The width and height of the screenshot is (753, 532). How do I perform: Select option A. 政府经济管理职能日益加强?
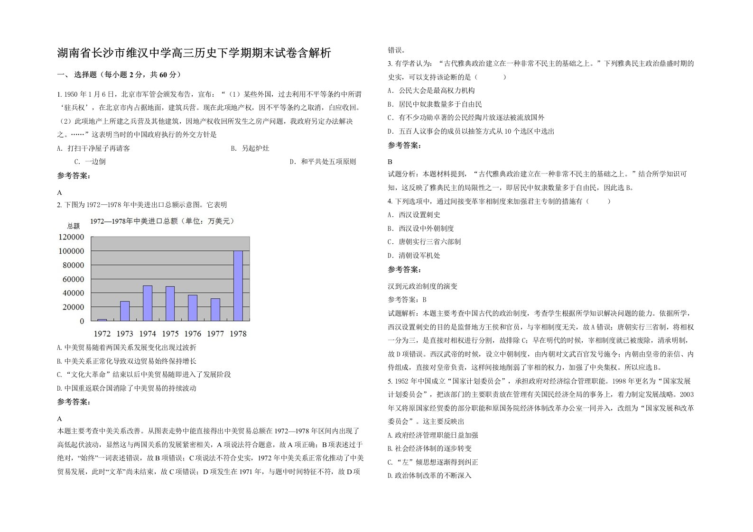433,435
